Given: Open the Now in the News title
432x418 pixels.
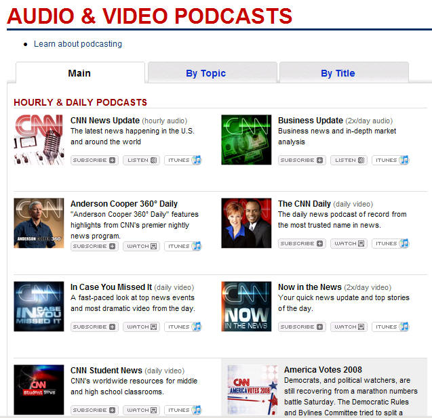Looking at the screenshot, I should 310,287.
